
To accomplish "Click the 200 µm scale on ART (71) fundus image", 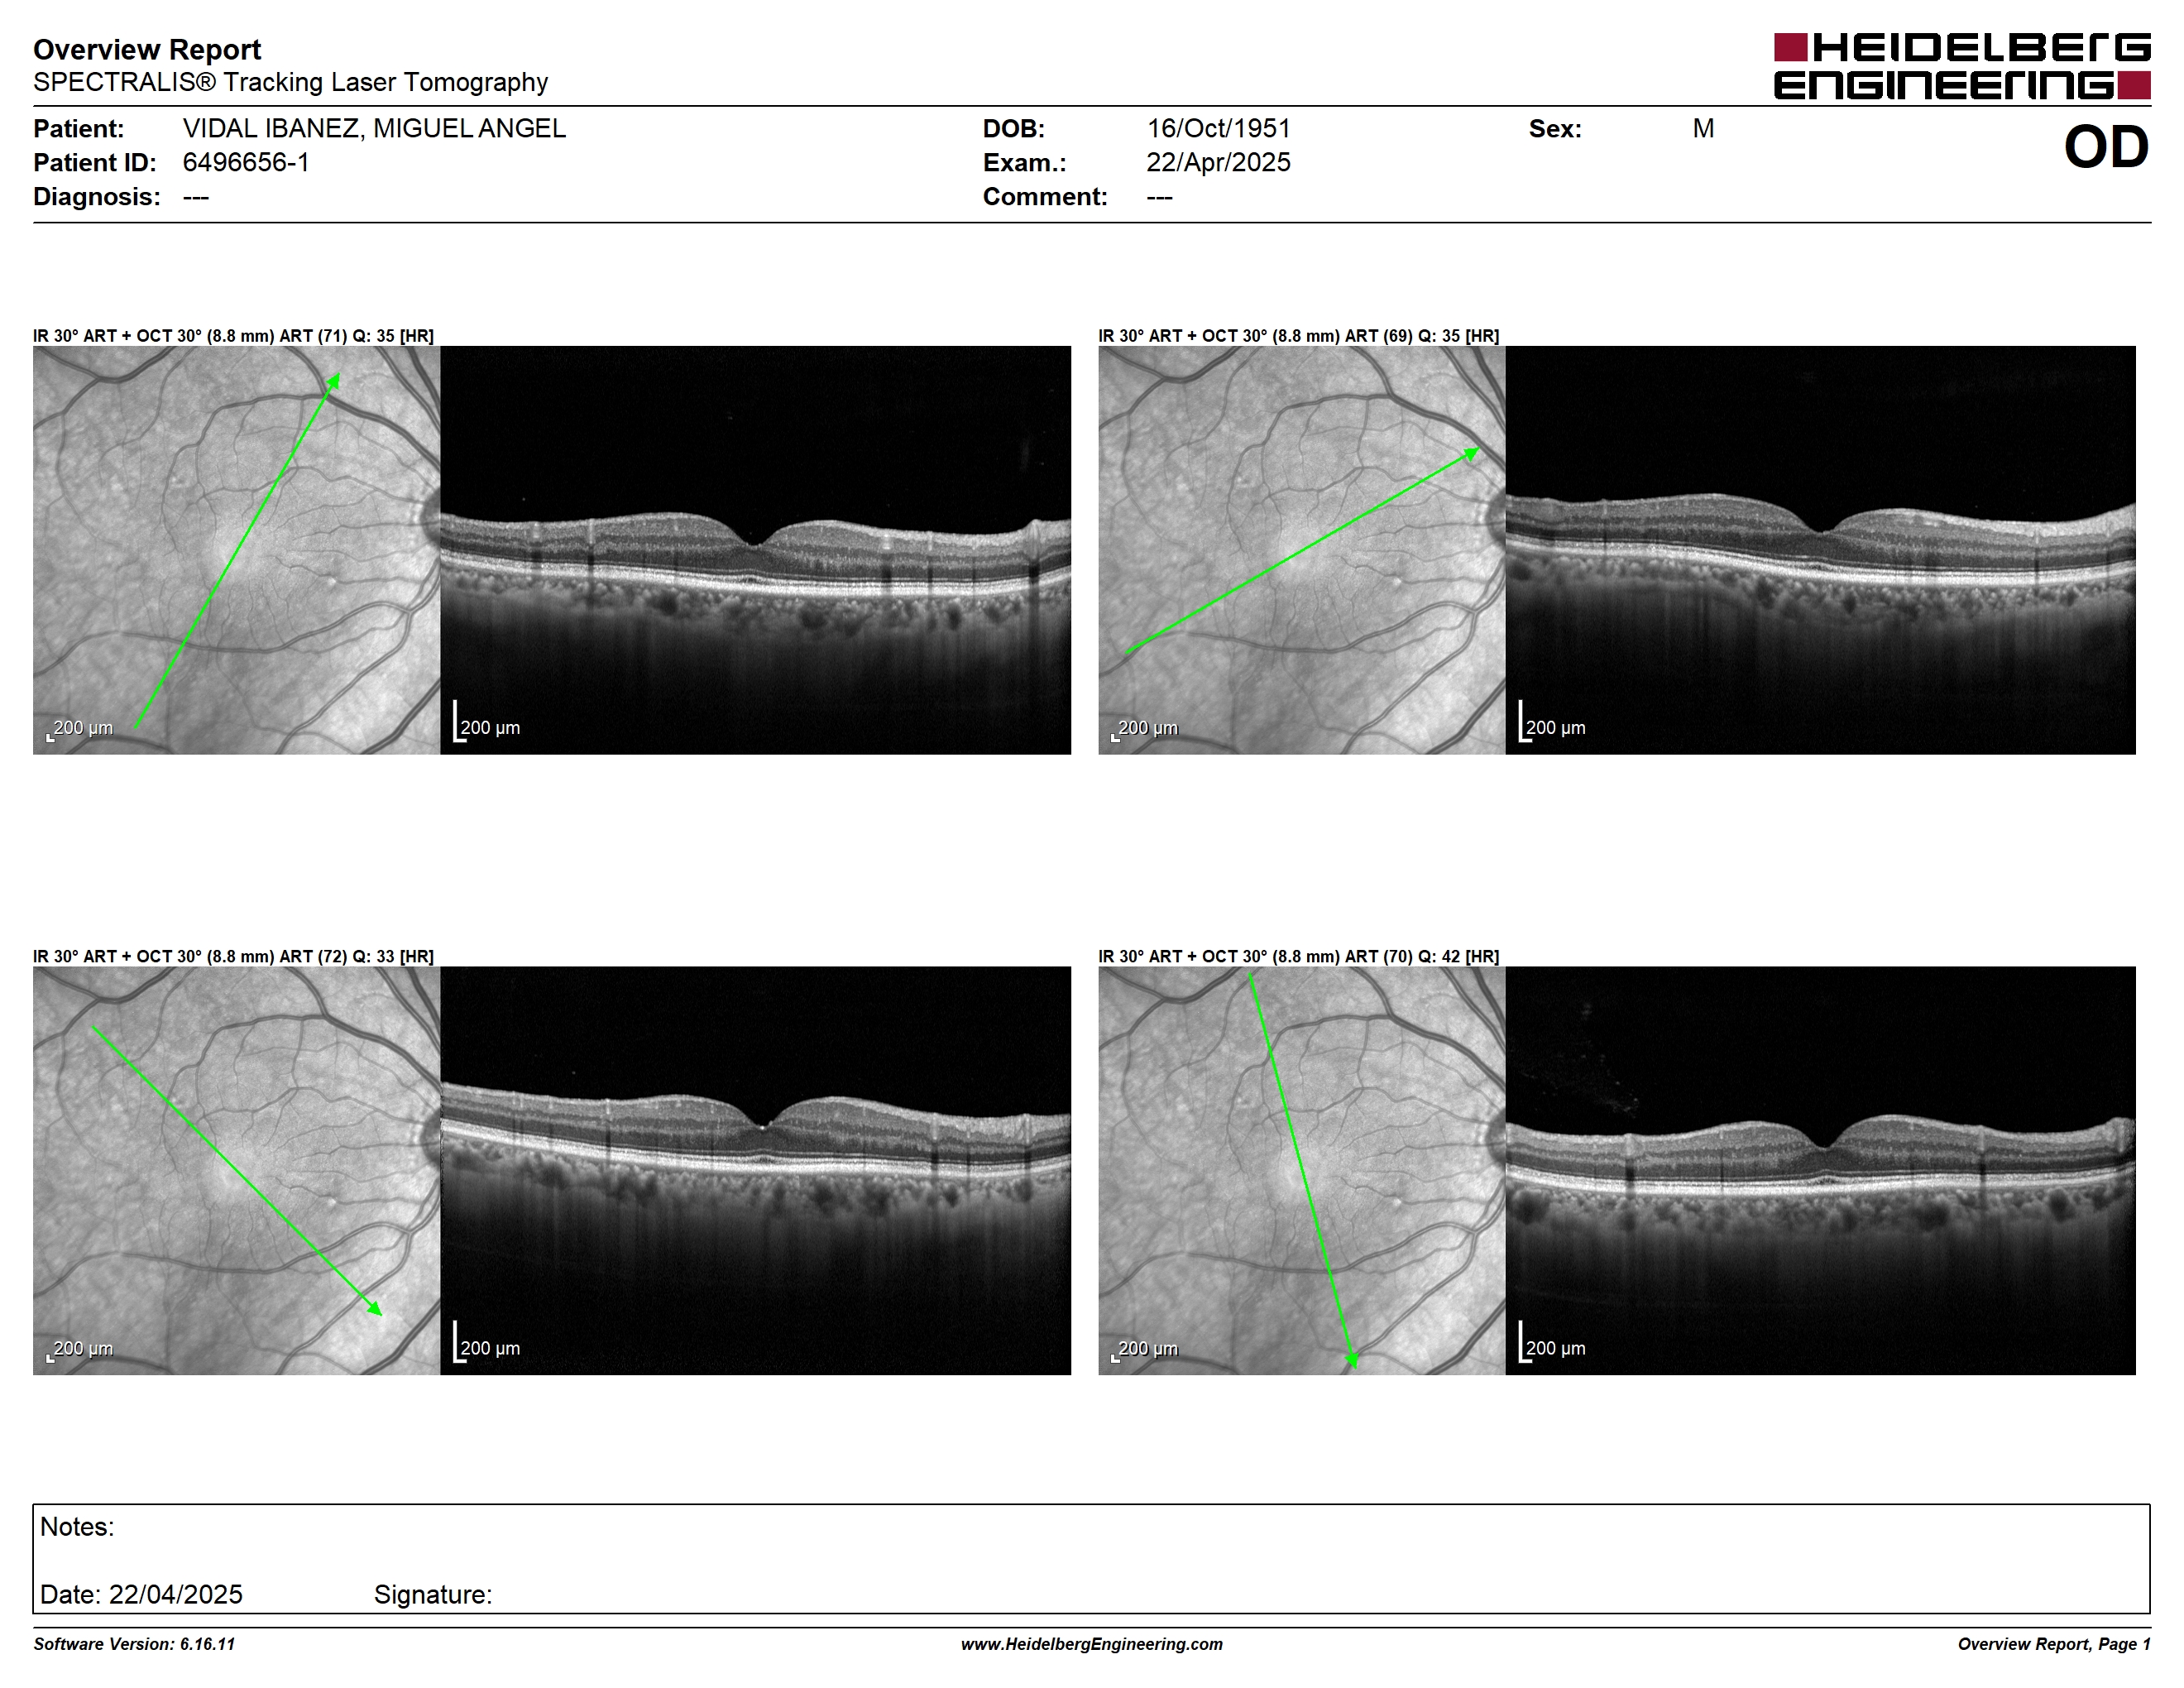I will (x=80, y=729).
